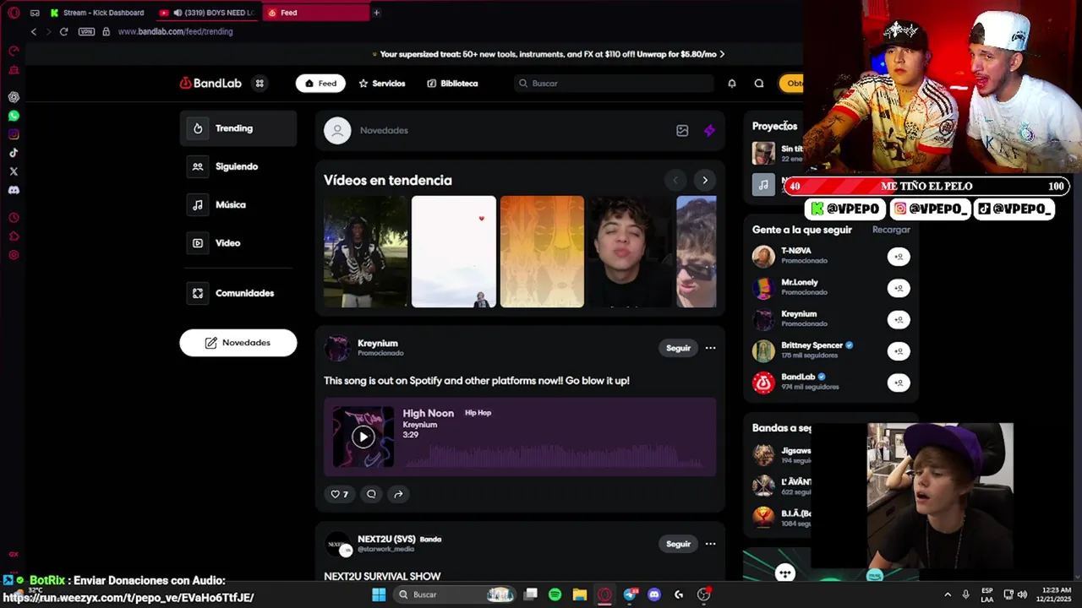
Task: Follow Kreynium via the Seguir button
Action: (678, 348)
